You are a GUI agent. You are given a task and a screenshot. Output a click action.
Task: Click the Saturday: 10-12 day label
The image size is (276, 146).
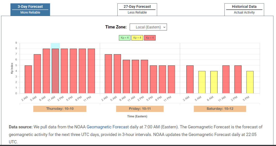[220, 109]
